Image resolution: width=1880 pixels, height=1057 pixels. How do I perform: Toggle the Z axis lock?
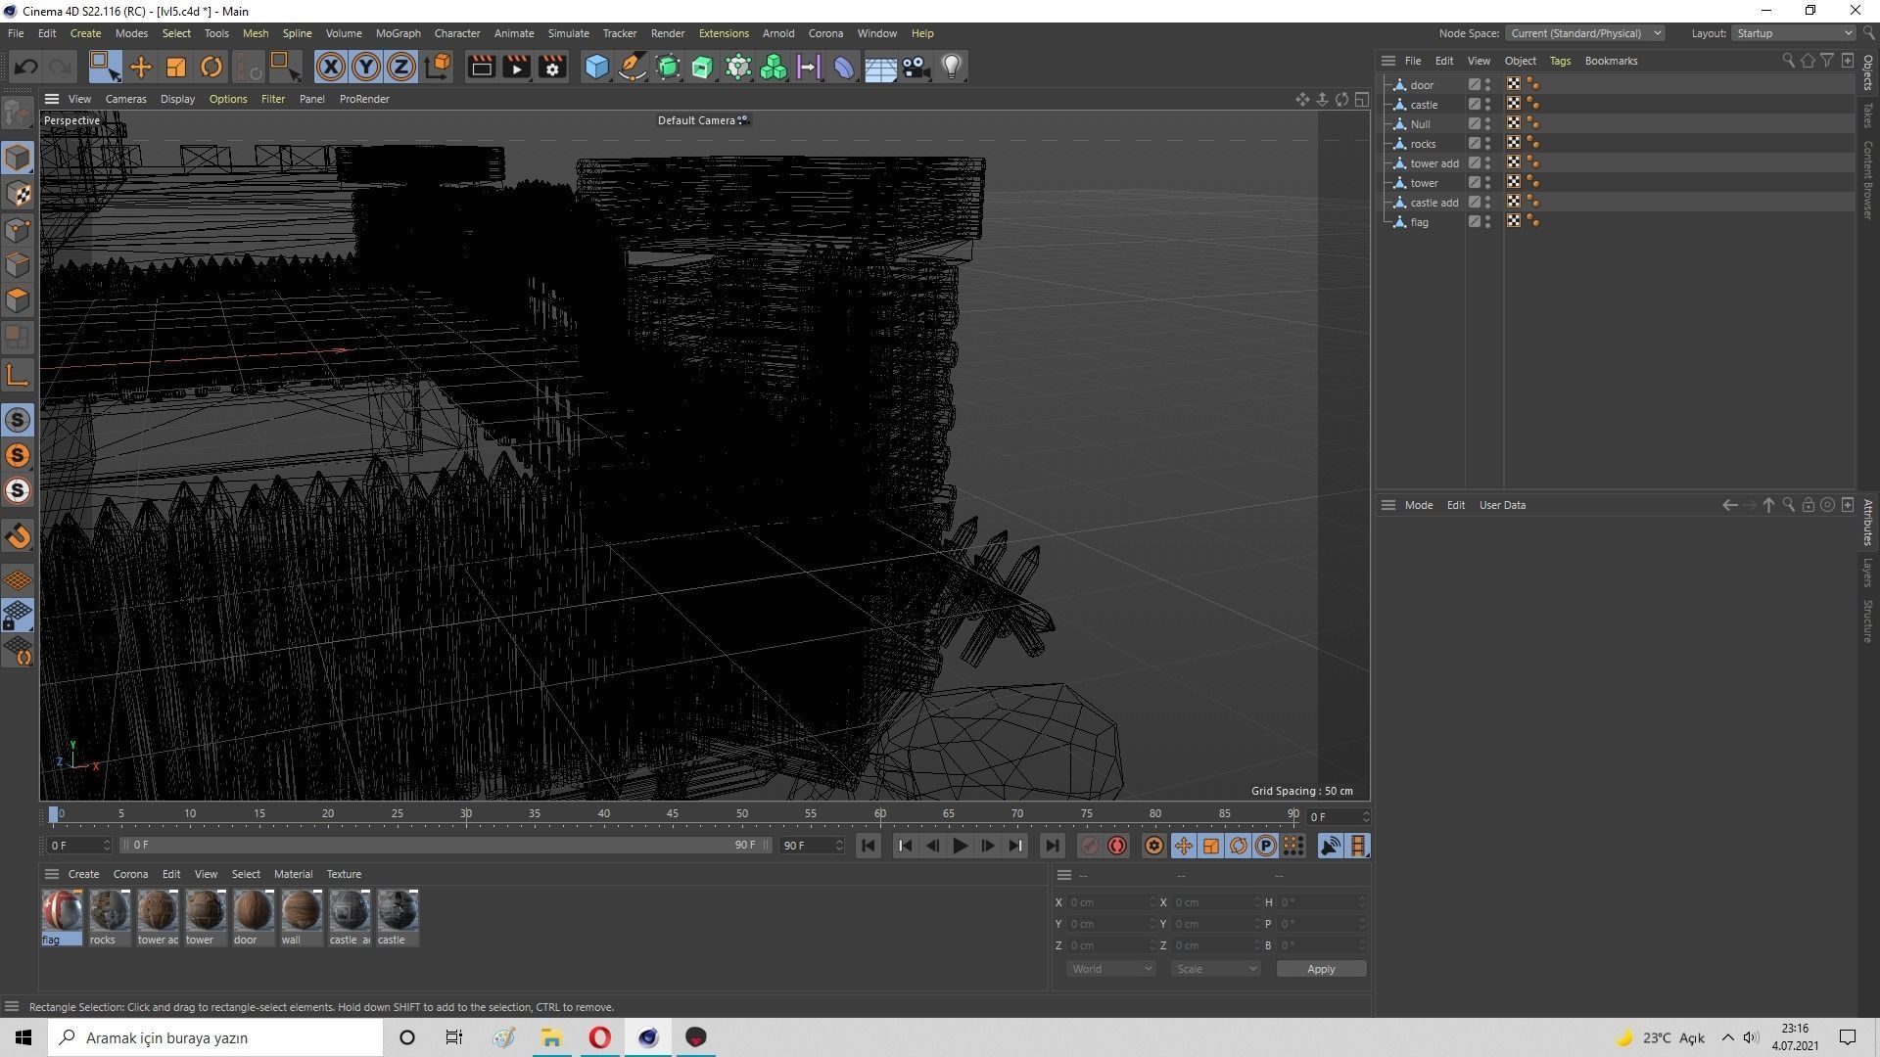click(401, 67)
